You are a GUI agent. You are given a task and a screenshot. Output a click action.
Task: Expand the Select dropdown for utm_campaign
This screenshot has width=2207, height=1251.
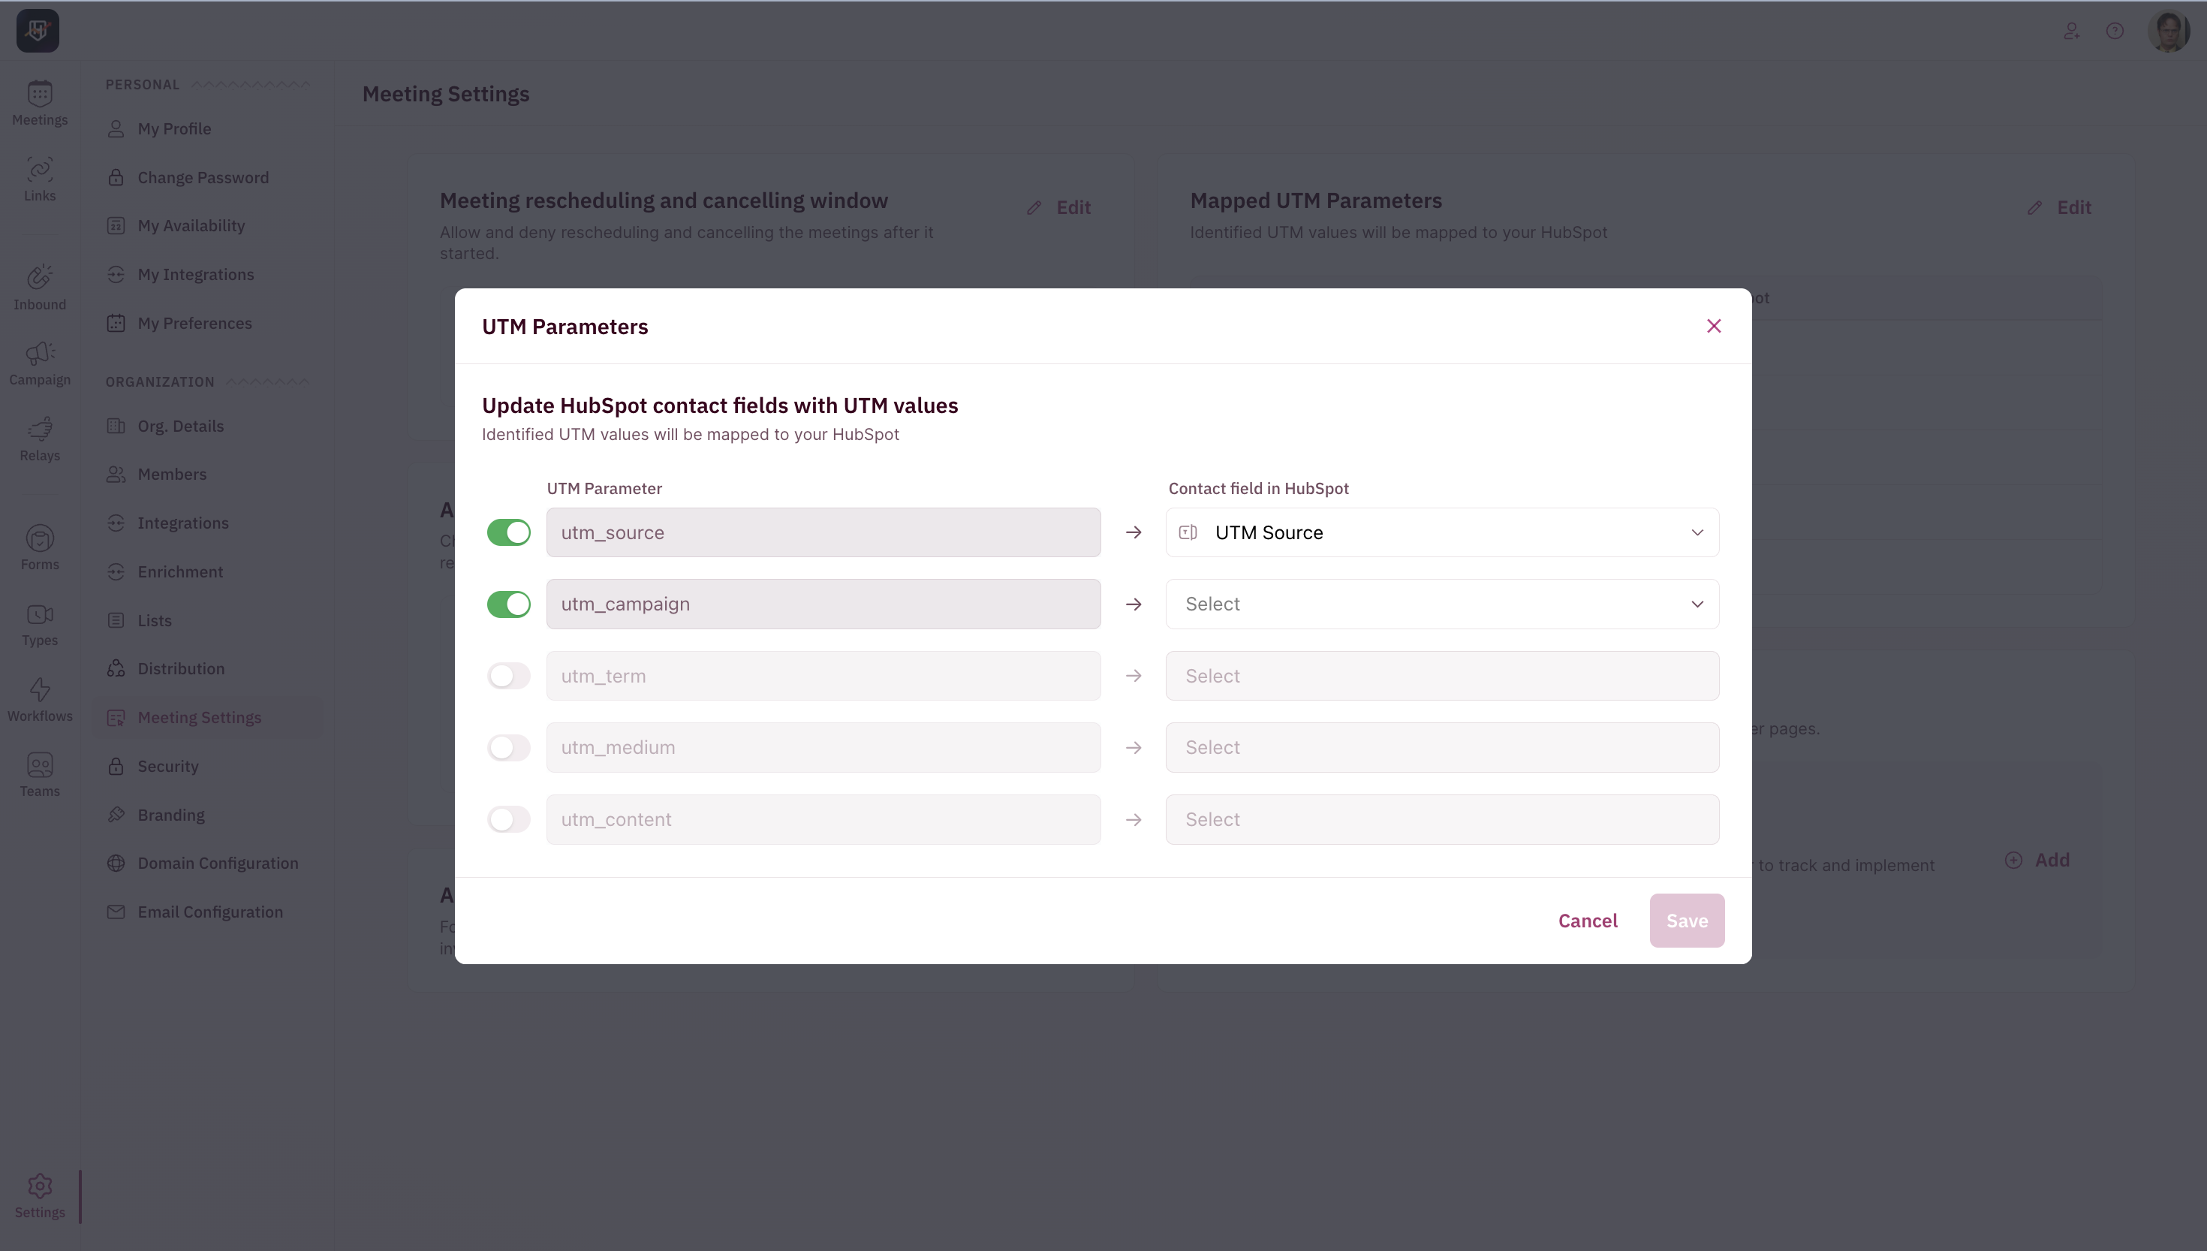click(x=1442, y=604)
